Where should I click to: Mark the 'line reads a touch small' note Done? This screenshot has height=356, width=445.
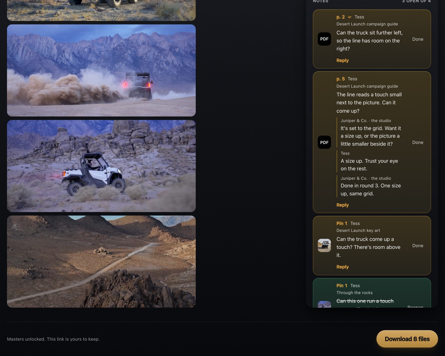pyautogui.click(x=418, y=142)
